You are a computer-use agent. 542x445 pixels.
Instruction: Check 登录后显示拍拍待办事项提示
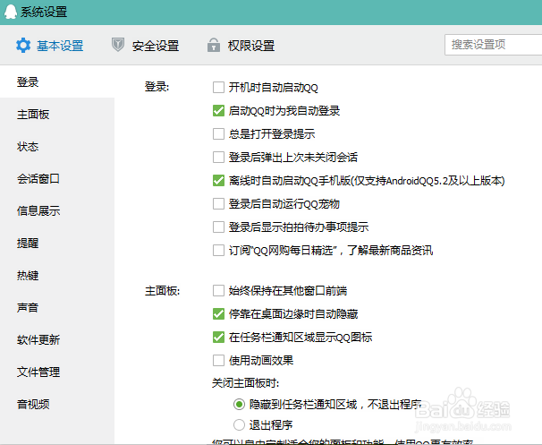click(x=218, y=227)
